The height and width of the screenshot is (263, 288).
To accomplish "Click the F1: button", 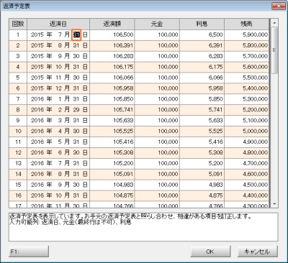I will 29,252.
